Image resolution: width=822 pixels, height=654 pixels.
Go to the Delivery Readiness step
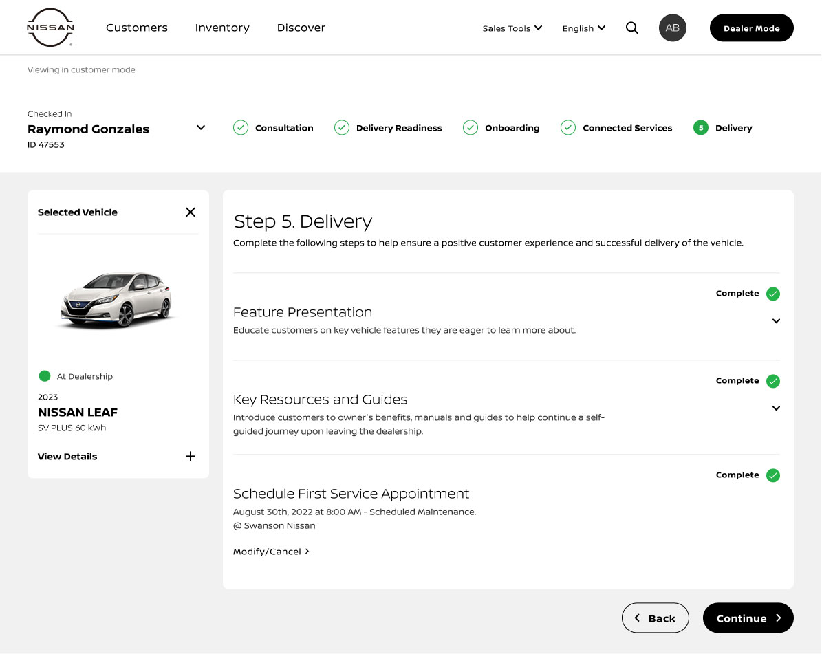pos(399,128)
